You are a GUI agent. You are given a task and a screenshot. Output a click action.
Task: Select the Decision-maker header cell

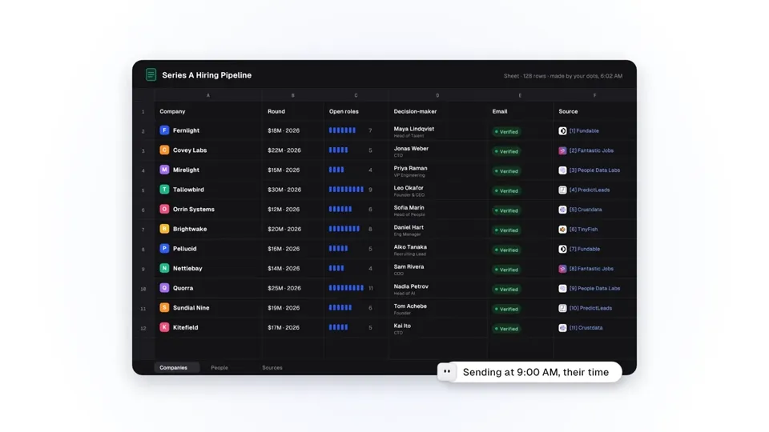(438, 111)
